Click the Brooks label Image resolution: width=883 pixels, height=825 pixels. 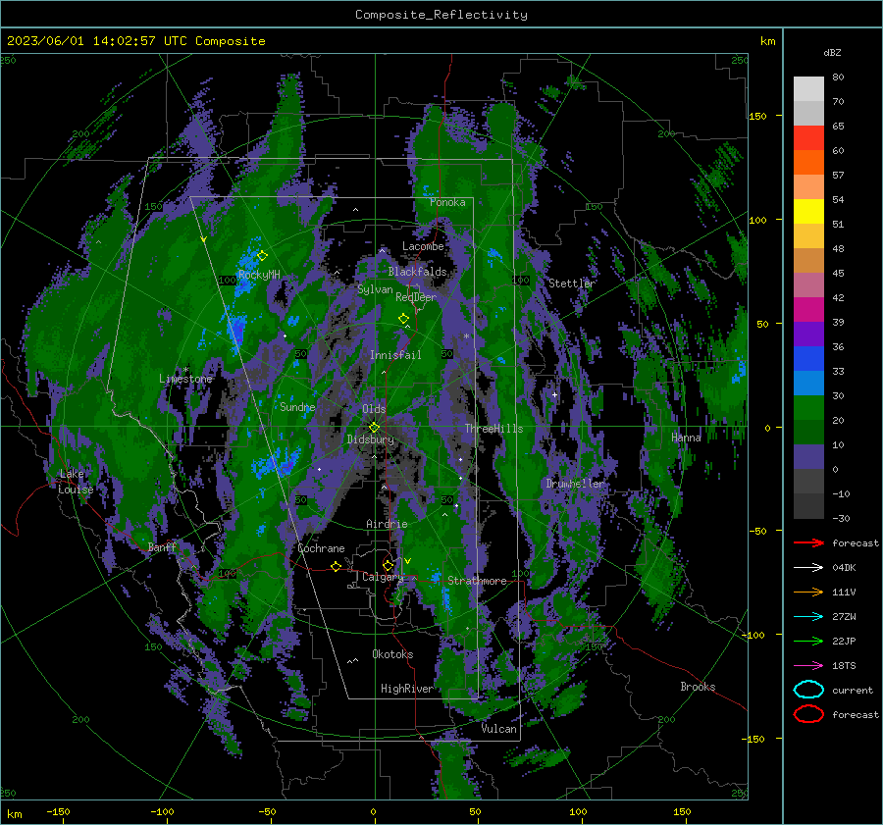(698, 687)
